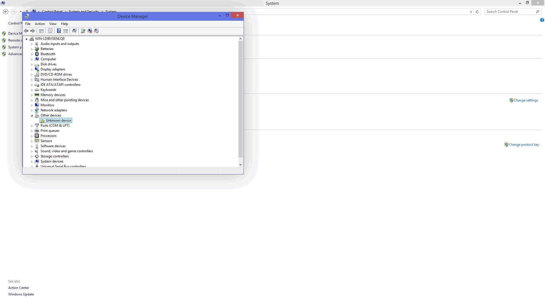Select the Network adapters category icon

point(37,110)
